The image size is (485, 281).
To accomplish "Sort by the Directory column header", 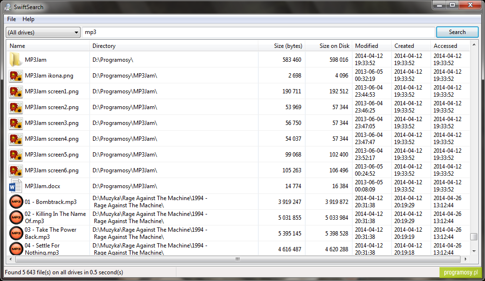I will click(x=174, y=45).
